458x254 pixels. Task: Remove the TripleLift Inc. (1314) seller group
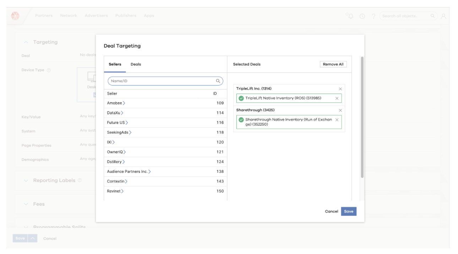340,89
